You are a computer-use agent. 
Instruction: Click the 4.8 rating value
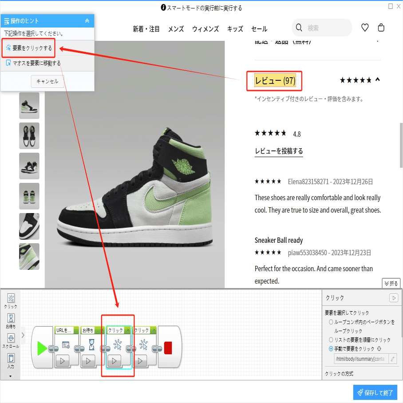297,134
